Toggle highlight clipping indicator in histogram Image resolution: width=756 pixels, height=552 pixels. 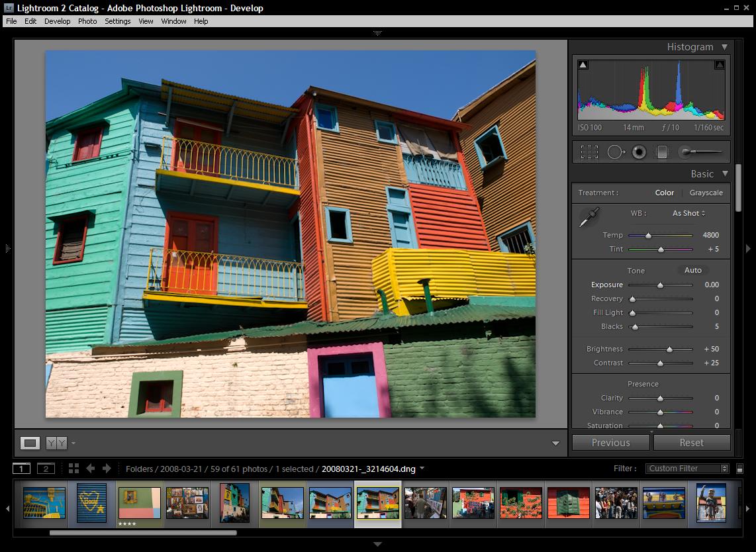pos(719,65)
